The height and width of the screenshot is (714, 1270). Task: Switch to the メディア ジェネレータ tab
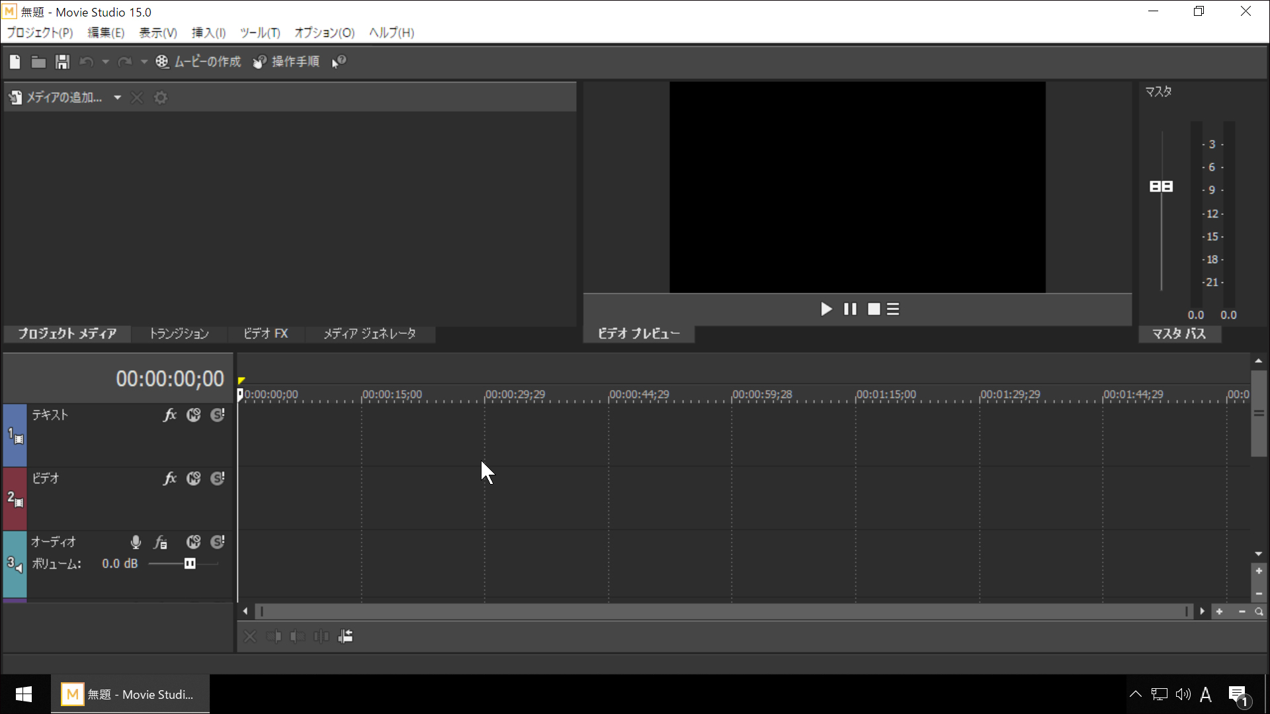(x=370, y=334)
